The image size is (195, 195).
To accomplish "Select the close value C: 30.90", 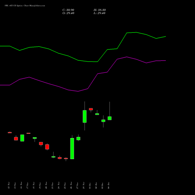I will coord(68,10).
